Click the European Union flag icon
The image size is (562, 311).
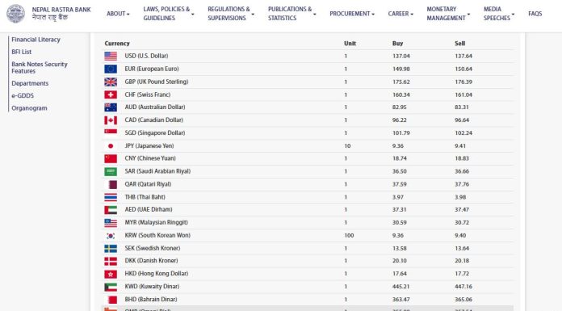pyautogui.click(x=111, y=69)
